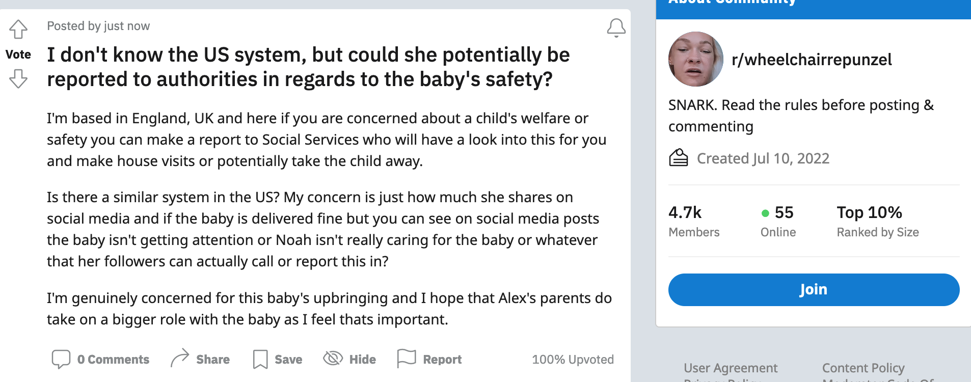
Task: Open the r/wheelchairrepunzel community avatar
Action: [695, 59]
